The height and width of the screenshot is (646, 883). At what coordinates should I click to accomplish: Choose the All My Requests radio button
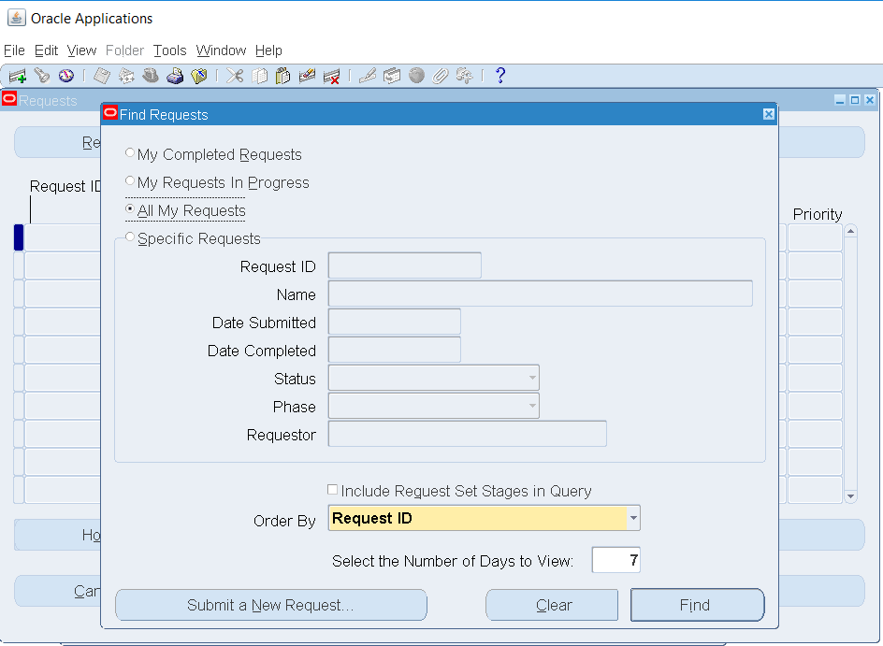tap(130, 208)
